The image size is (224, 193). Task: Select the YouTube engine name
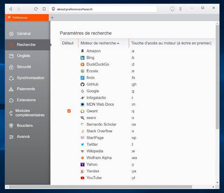(x=94, y=178)
